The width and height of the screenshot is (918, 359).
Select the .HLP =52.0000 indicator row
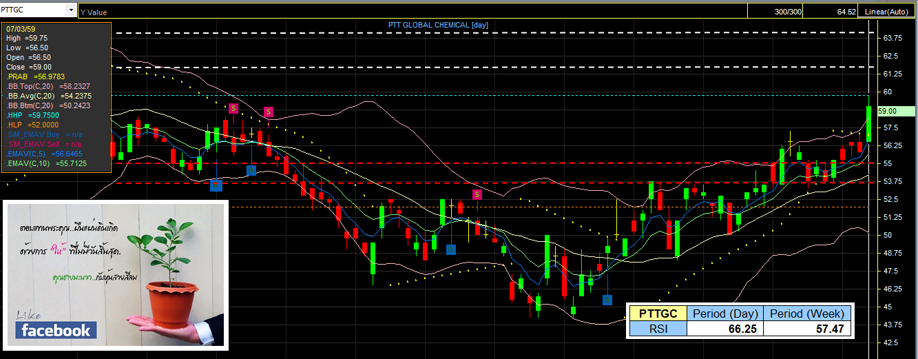pos(32,125)
